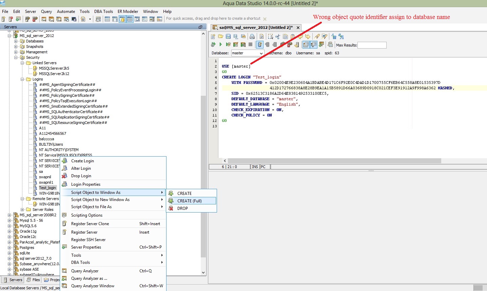Expand the Databases tree node
Image resolution: width=487 pixels, height=291 pixels.
click(16, 41)
